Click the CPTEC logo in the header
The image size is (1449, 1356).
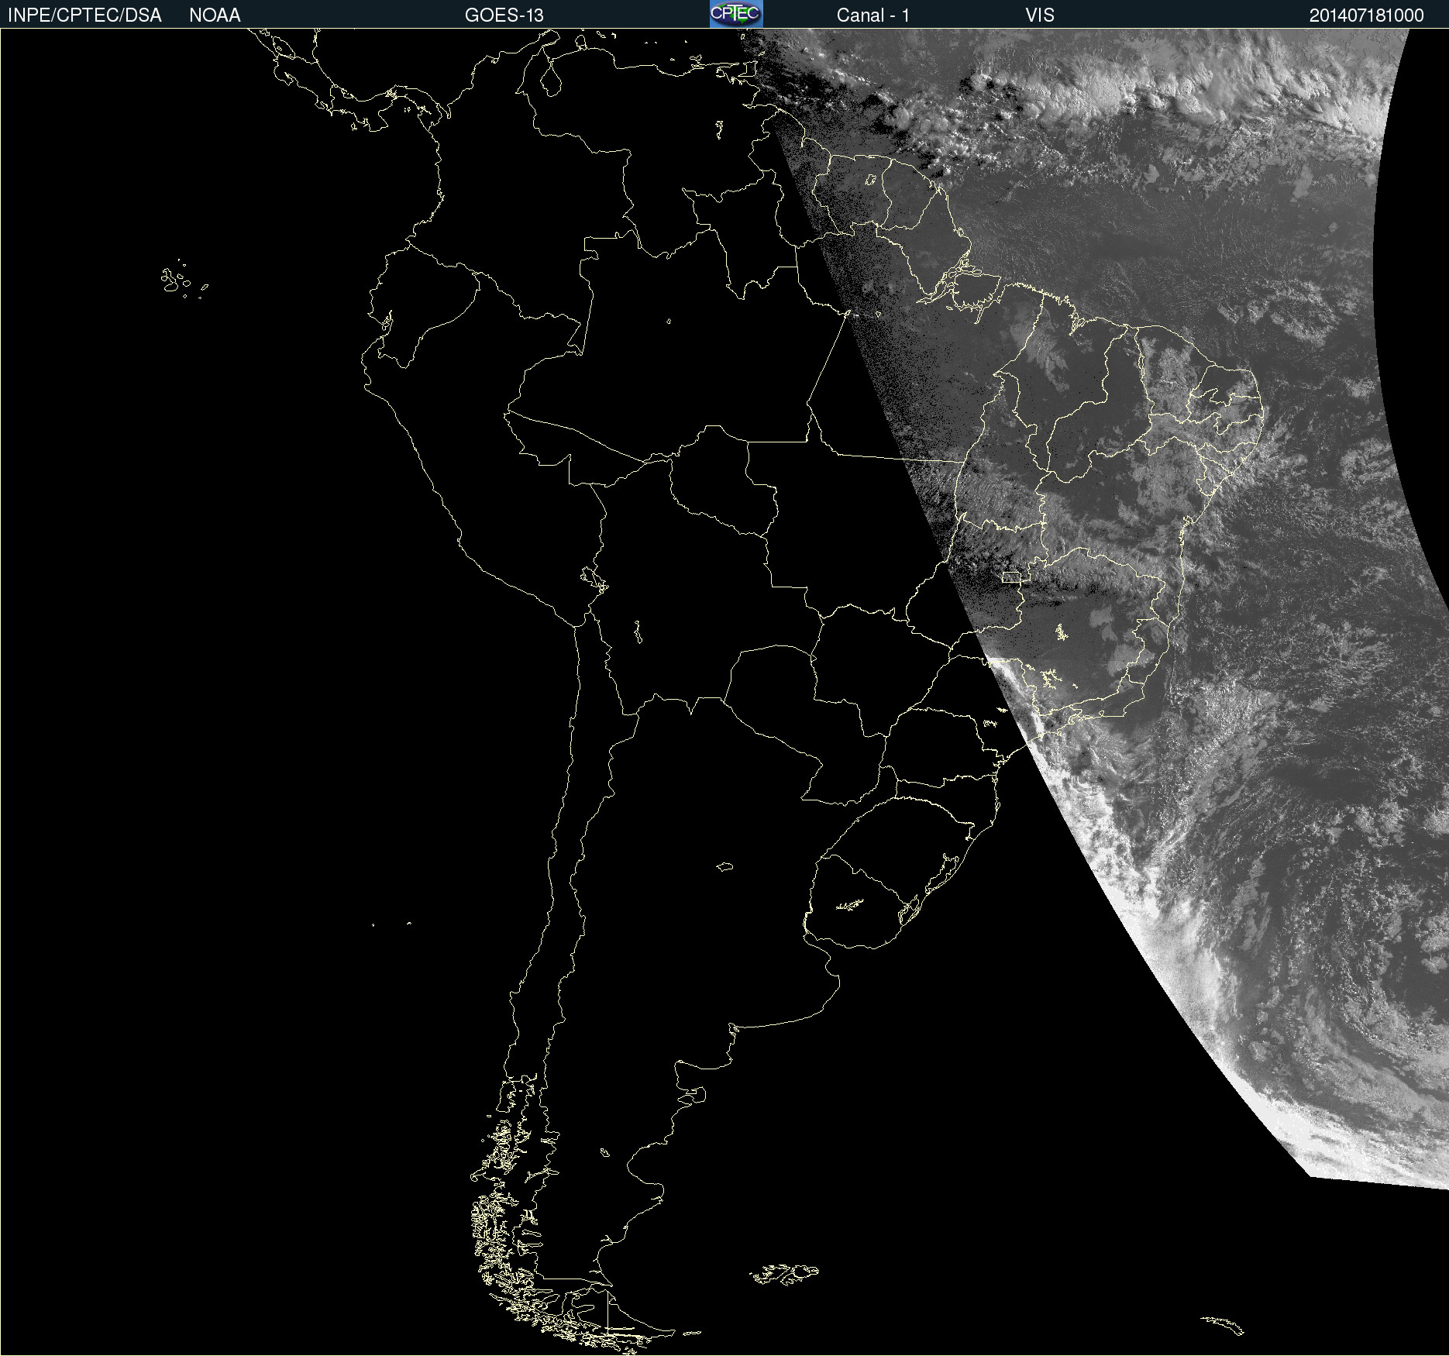point(736,14)
